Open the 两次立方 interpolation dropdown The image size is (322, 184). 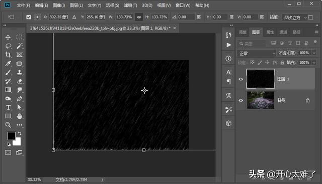pos(294,18)
